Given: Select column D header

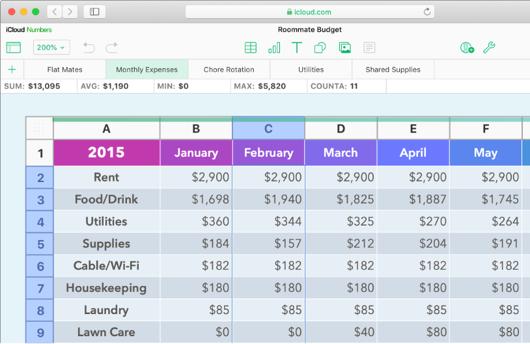Looking at the screenshot, I should pyautogui.click(x=341, y=129).
